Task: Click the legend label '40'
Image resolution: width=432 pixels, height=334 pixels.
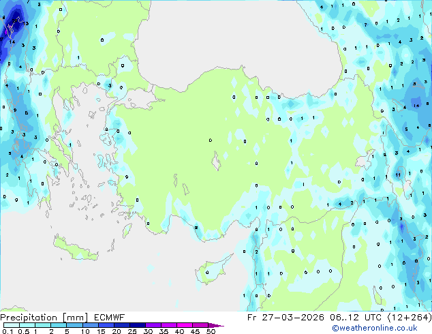Action: 179,331
